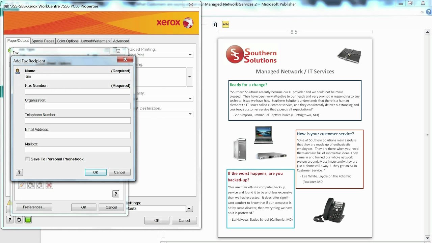Focus the Organization input field
The height and width of the screenshot is (243, 432).
click(x=78, y=106)
